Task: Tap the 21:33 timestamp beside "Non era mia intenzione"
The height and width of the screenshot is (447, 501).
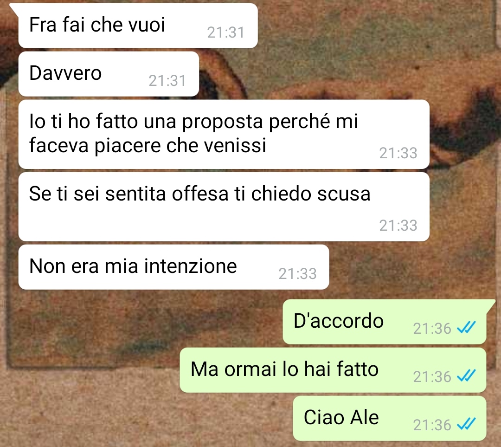Action: point(297,274)
